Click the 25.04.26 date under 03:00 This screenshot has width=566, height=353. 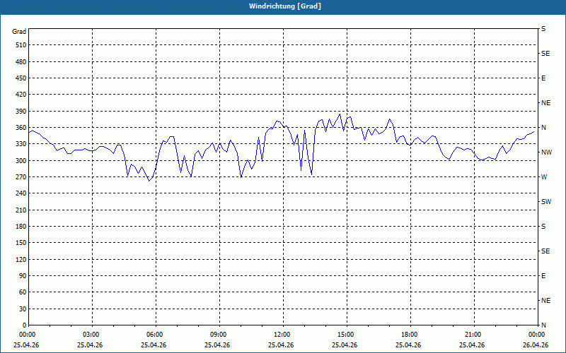tap(90, 345)
